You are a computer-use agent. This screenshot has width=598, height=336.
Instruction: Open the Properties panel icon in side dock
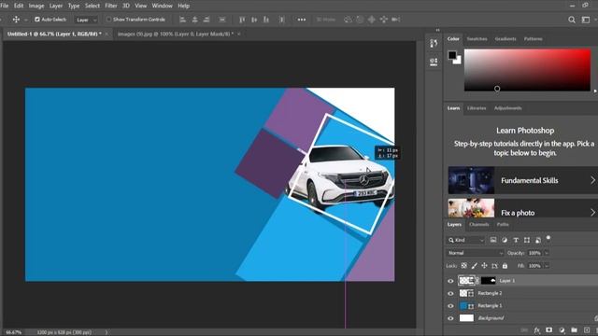pos(434,63)
